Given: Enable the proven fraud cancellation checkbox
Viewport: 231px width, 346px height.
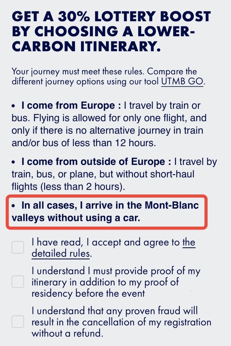Looking at the screenshot, I should [18, 322].
